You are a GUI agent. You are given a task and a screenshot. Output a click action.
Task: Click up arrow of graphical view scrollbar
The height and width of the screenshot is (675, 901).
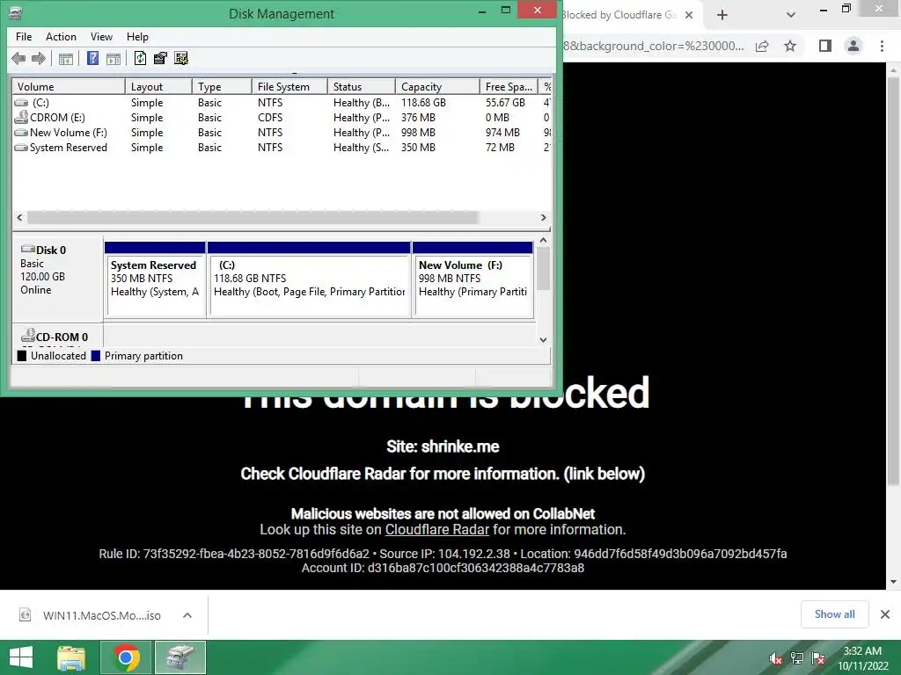(x=543, y=241)
